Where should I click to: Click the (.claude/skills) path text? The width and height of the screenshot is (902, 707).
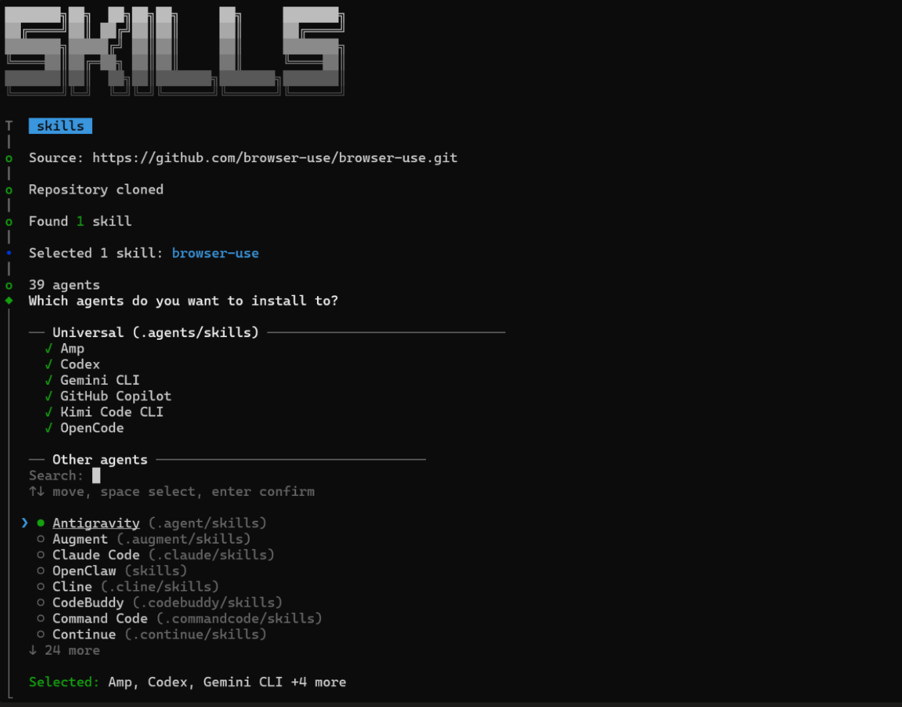pos(211,555)
